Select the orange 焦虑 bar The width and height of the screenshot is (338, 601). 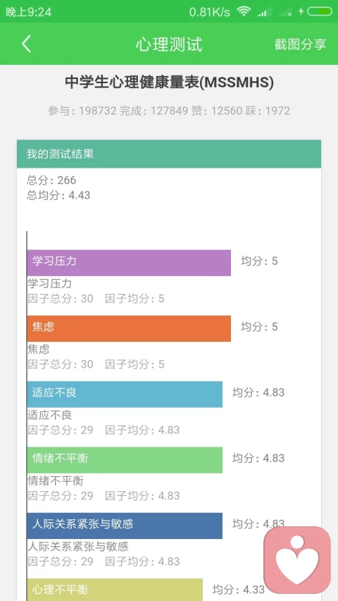129,328
